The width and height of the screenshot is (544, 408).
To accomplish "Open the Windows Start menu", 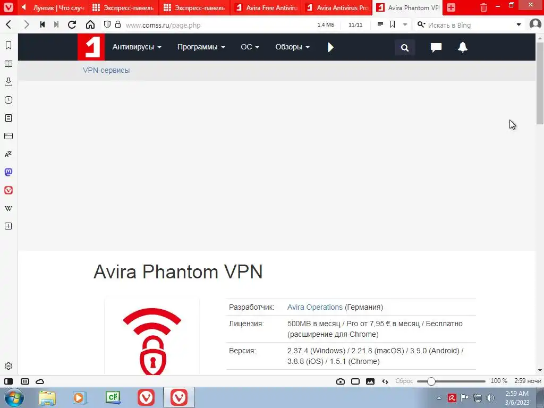I will 14,397.
